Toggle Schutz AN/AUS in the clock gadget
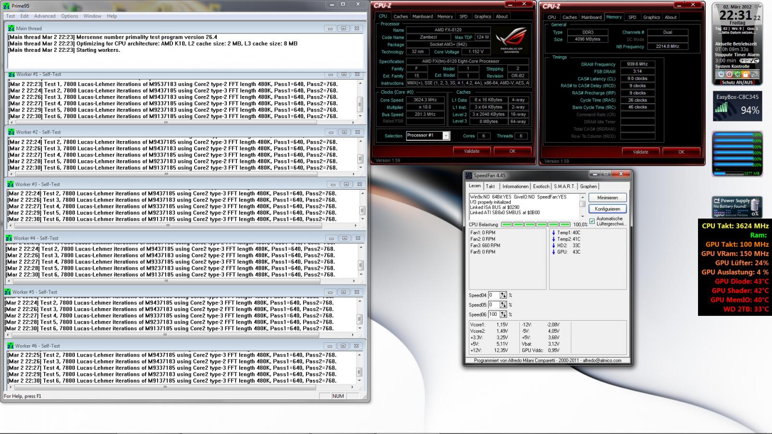This screenshot has height=434, width=772. (x=737, y=83)
